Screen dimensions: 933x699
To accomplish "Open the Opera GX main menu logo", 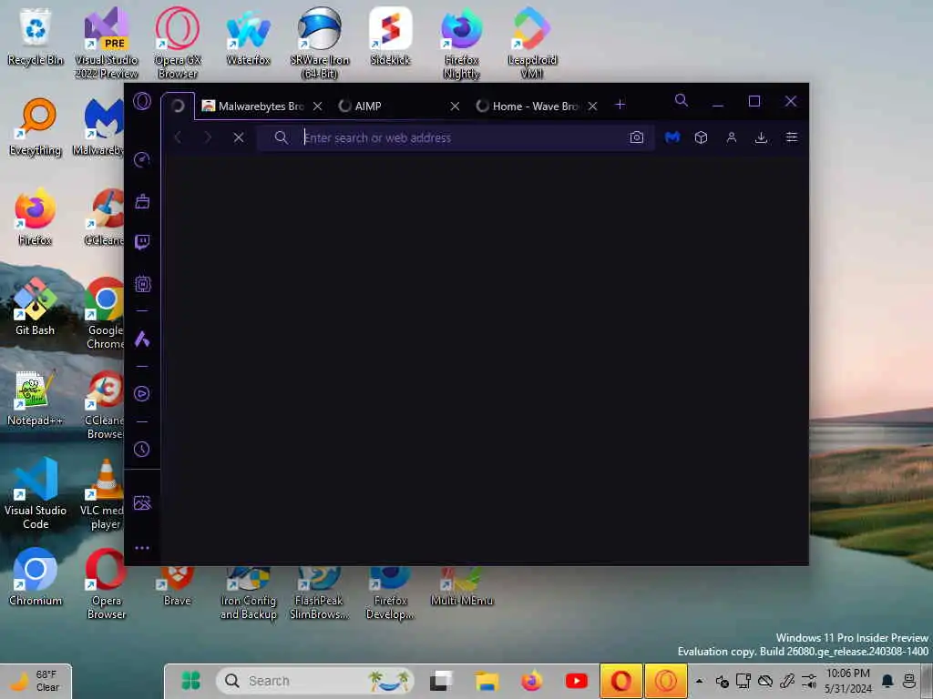I will pos(142,101).
